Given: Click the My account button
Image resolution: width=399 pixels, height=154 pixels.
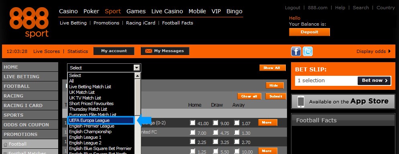Looking at the screenshot, I should [114, 51].
